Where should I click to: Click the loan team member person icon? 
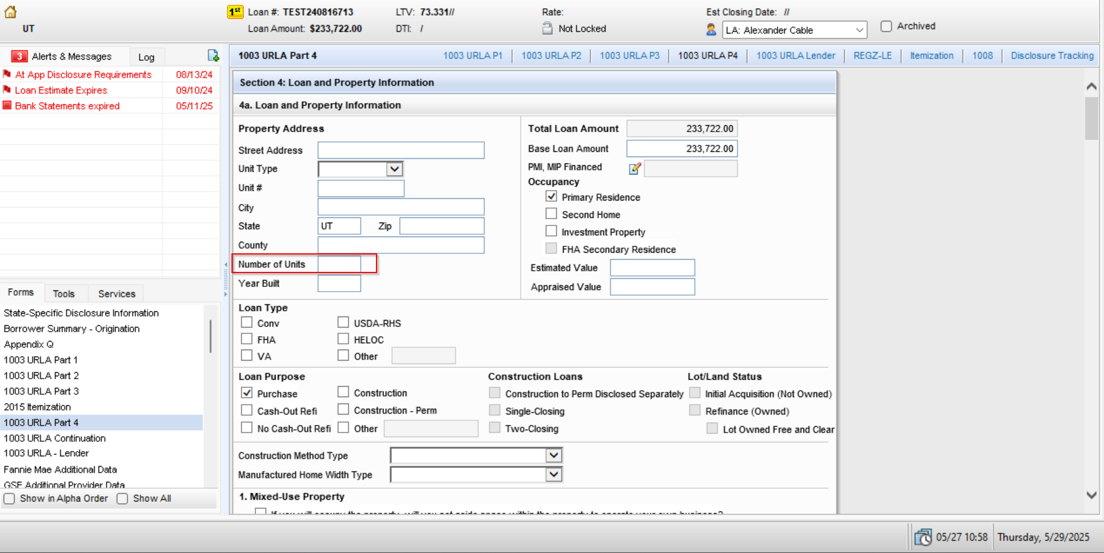tap(711, 30)
